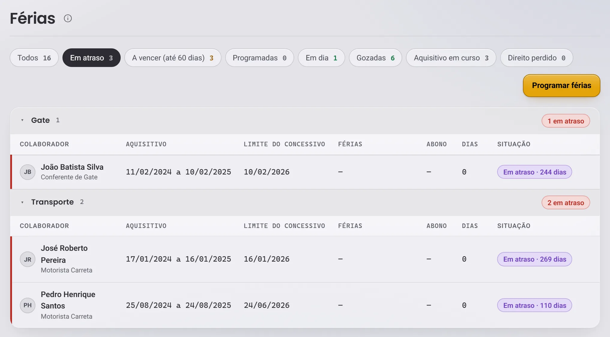Viewport: 610px width, 337px height.
Task: Click the JB avatar of João Batista Silva
Action: pos(28,172)
